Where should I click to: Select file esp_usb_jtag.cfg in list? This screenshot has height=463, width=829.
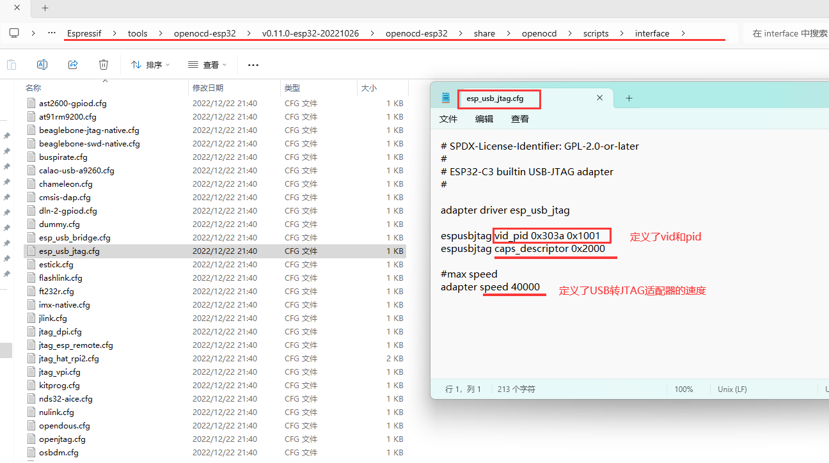click(x=69, y=251)
